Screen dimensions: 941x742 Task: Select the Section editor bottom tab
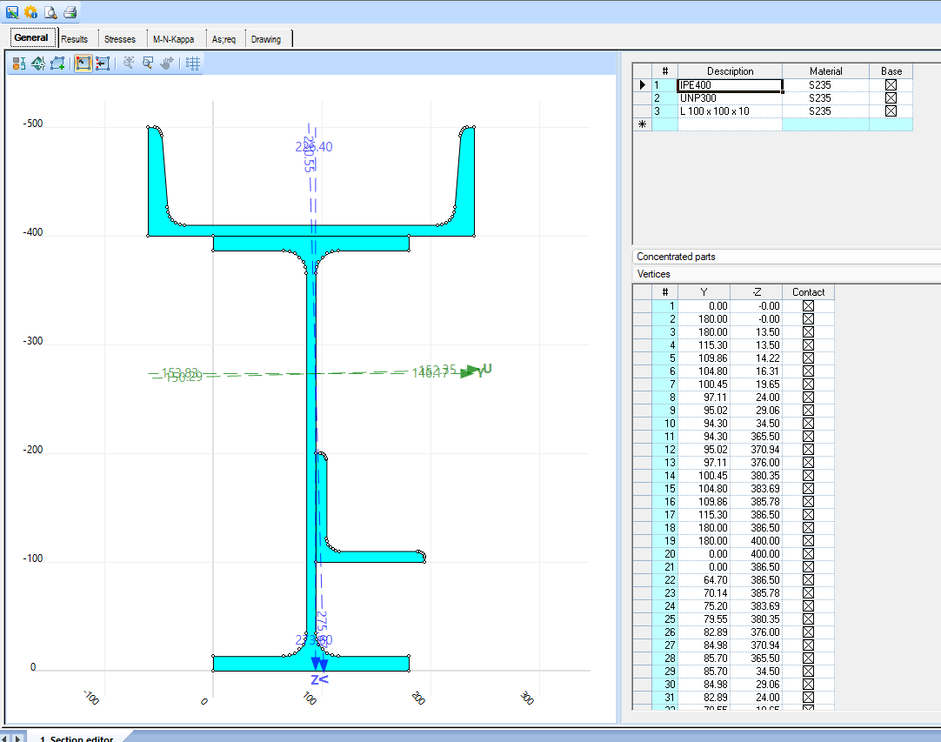pos(77,739)
